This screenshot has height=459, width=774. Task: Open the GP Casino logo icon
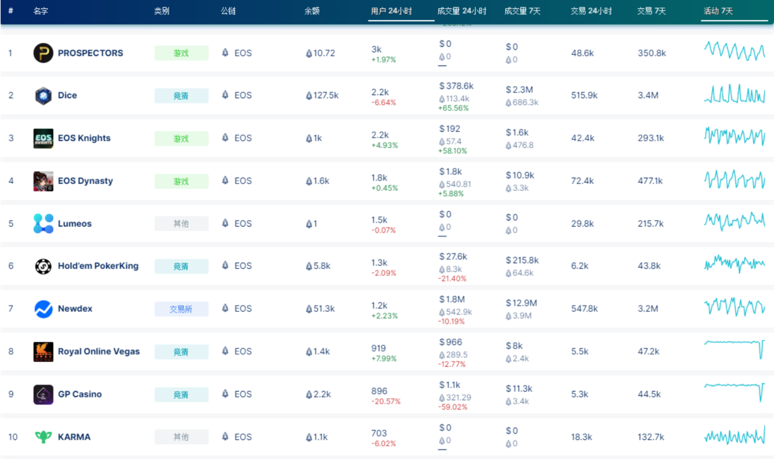click(x=43, y=394)
